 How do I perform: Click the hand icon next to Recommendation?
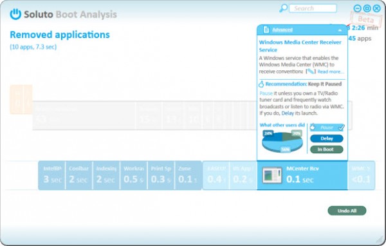point(261,84)
